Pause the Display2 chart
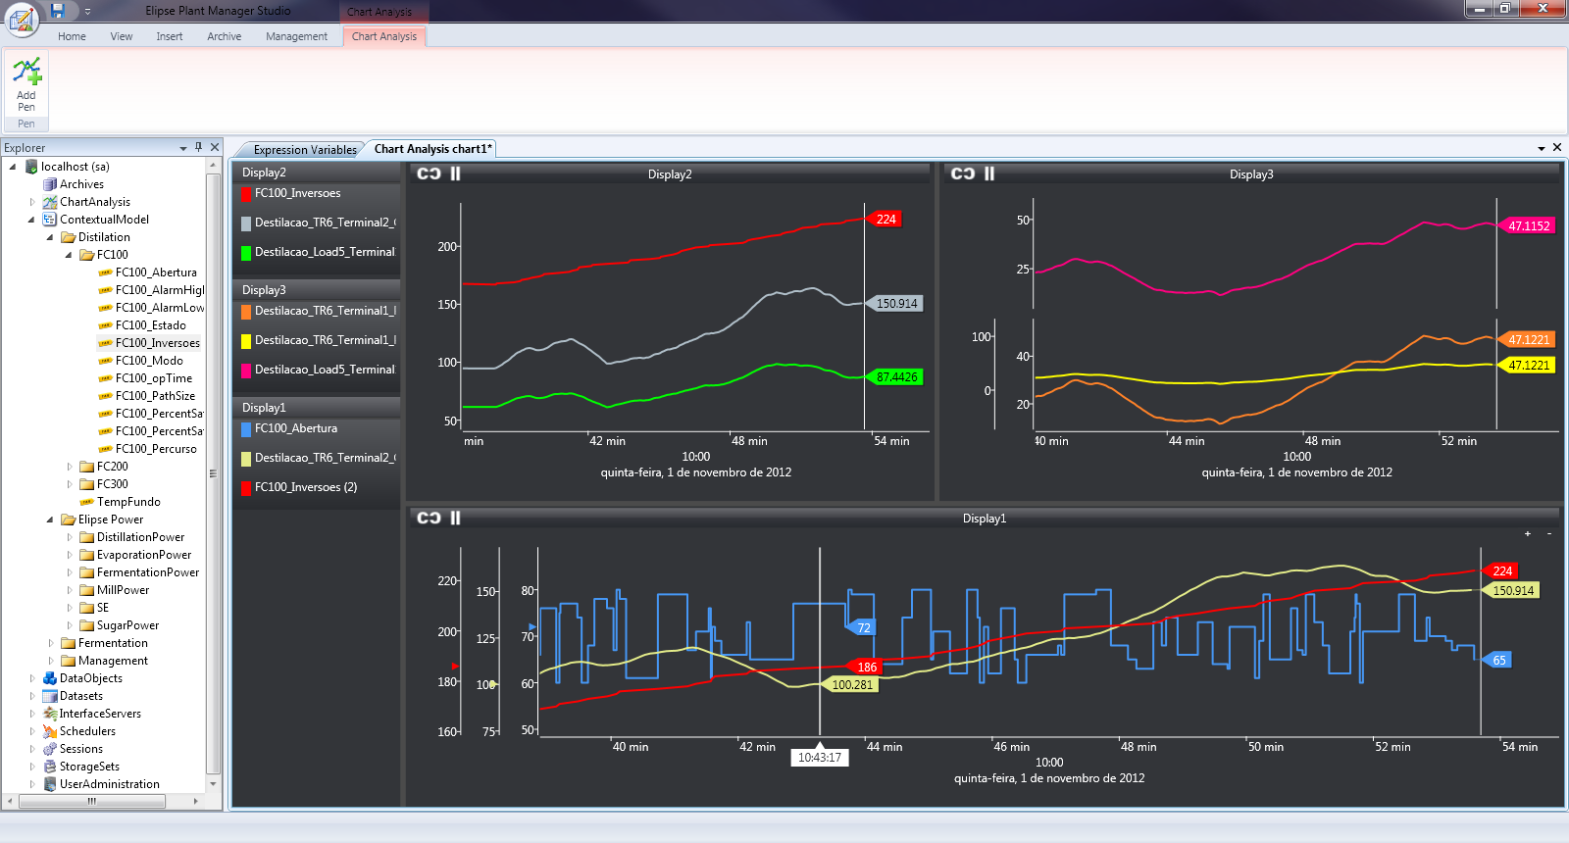 coord(455,174)
